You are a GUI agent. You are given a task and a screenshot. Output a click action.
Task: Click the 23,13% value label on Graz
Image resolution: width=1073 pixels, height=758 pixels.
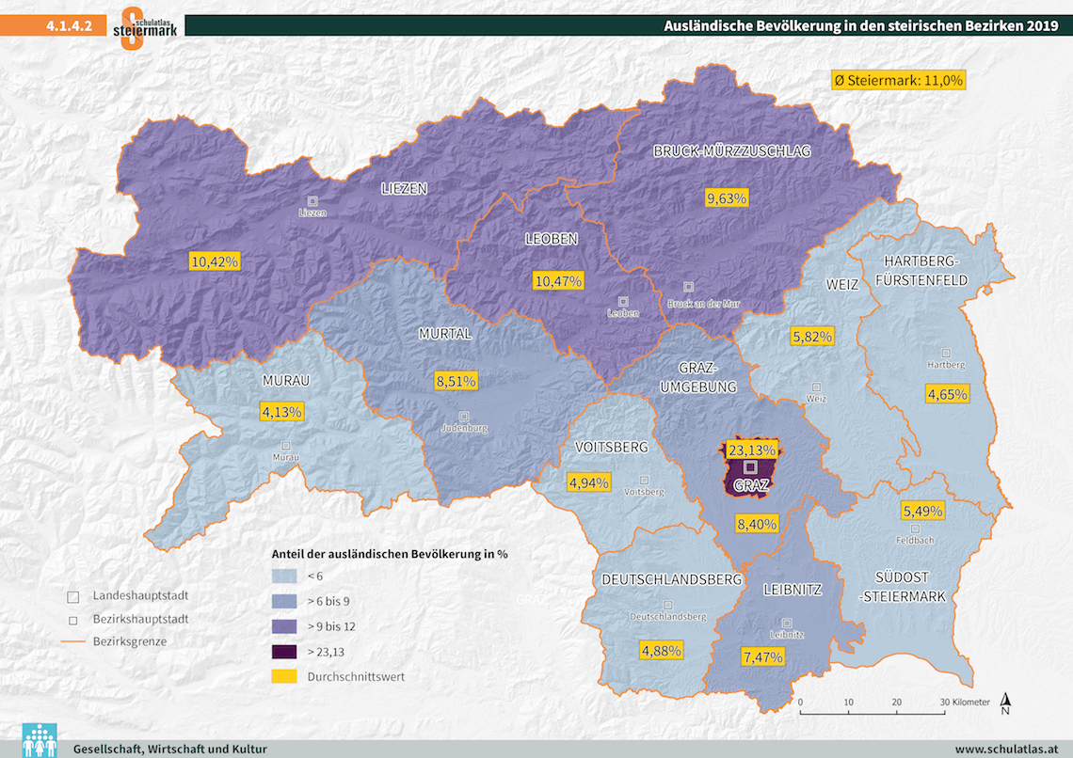point(752,449)
